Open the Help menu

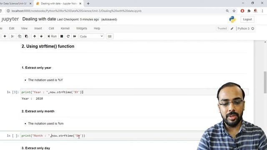(x=97, y=28)
